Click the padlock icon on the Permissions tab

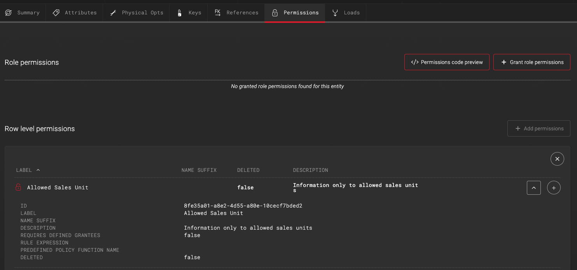coord(275,12)
